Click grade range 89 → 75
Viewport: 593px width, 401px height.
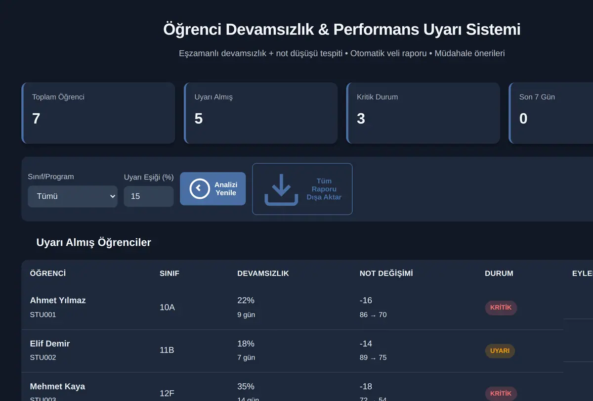click(x=373, y=357)
